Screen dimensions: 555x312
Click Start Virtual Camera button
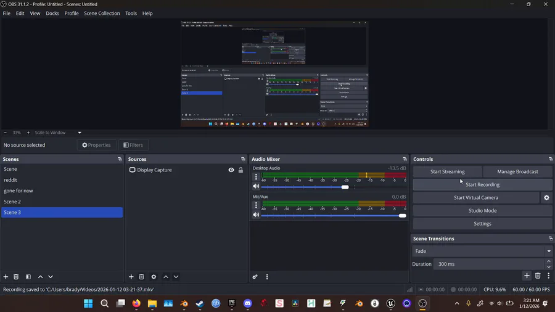(476, 198)
